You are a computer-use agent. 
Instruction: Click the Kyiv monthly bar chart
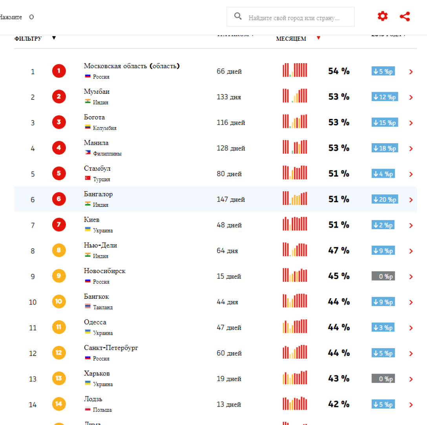point(295,224)
